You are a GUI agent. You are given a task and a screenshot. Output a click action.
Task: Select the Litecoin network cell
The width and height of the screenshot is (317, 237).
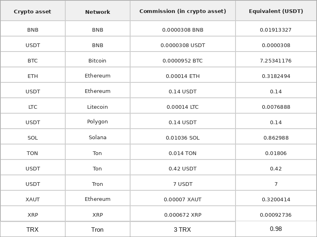click(x=97, y=107)
